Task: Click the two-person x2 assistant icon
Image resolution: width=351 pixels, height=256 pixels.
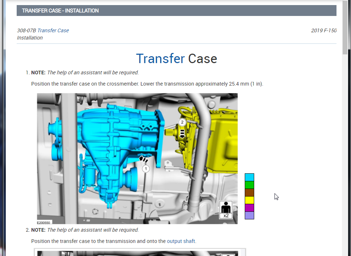Action: (226, 210)
